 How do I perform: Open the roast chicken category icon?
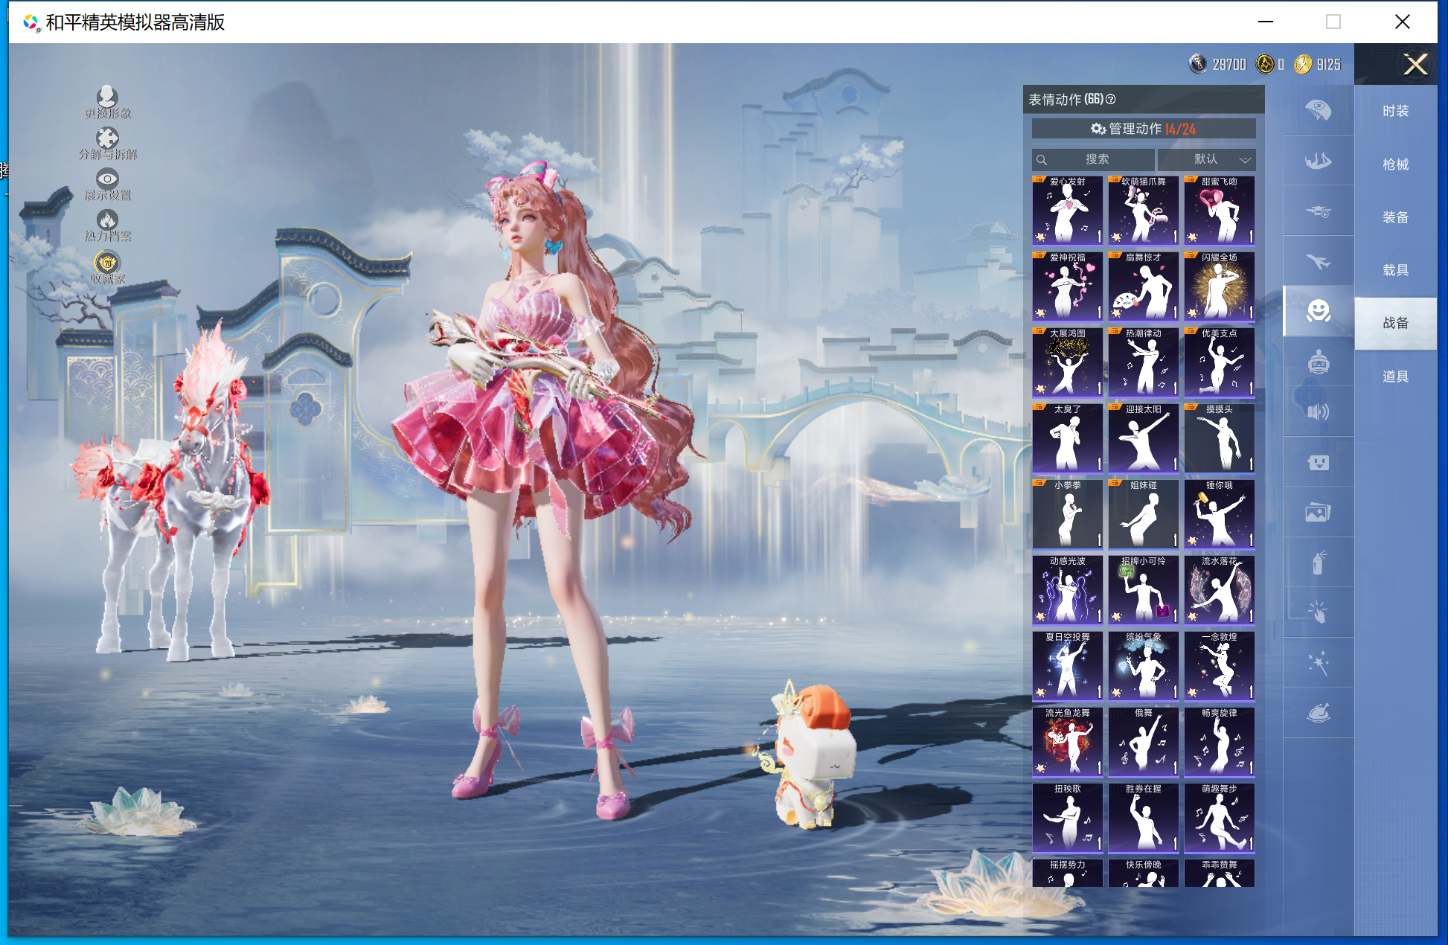point(1318,713)
